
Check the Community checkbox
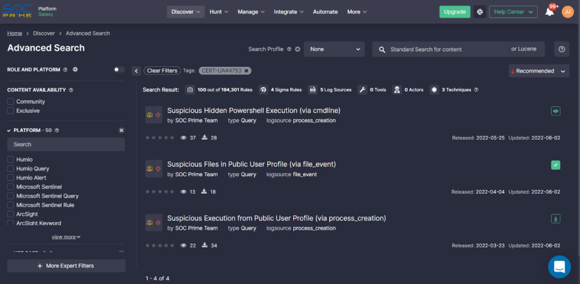[x=10, y=102]
